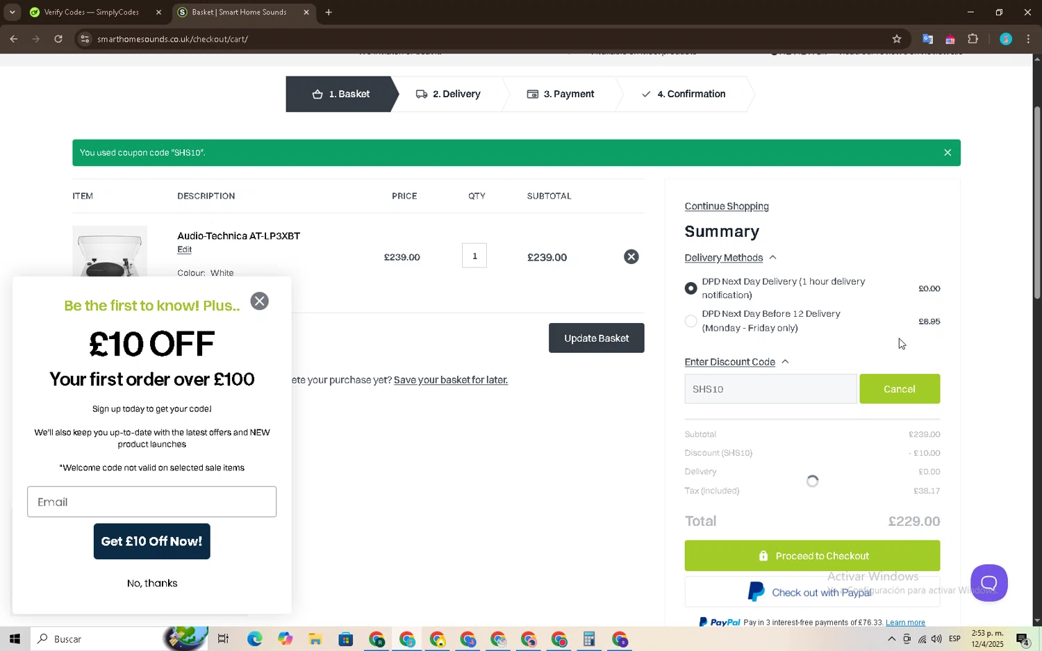Screen dimensions: 1042x651
Task: Cancel the applied discount code
Action: [900, 389]
